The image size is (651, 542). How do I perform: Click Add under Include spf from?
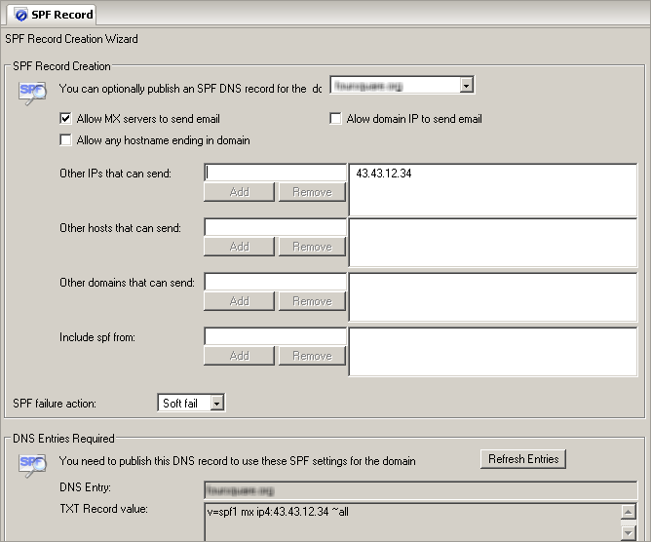239,356
